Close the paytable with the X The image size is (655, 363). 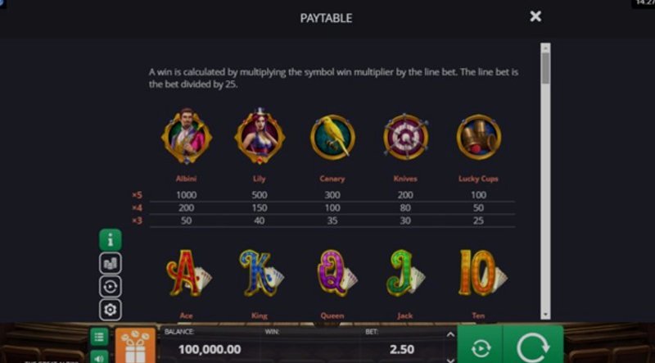535,16
